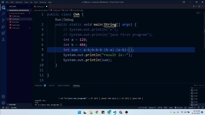Viewport: 205px width, 115px height.
Task: Open the Terminal menu
Action: pos(43,2)
